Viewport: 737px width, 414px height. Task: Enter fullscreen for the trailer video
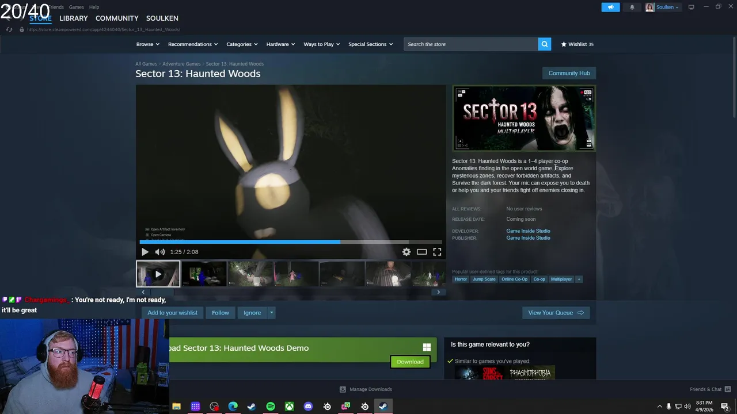pos(437,252)
